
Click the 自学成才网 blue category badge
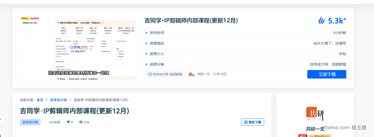point(30,122)
